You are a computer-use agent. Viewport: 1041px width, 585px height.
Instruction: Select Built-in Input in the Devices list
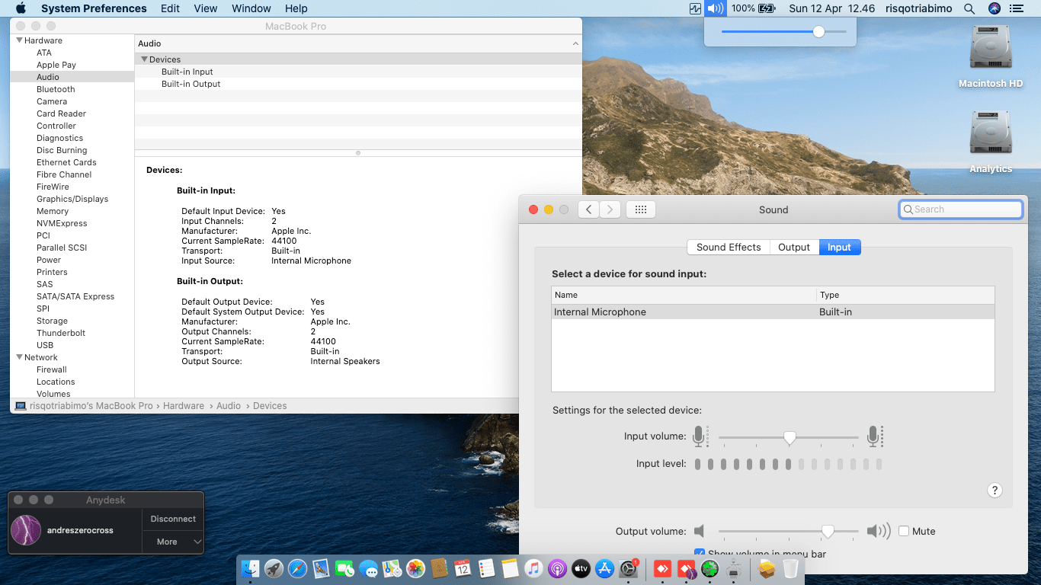(x=187, y=72)
